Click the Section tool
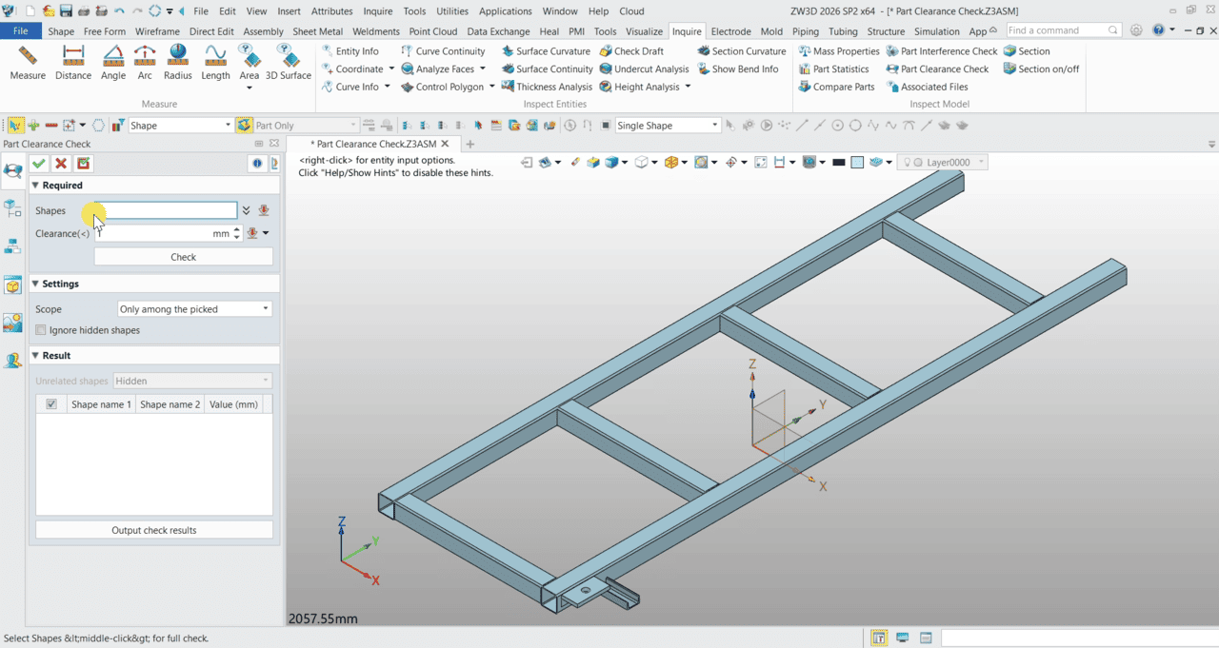The height and width of the screenshot is (648, 1219). (x=1026, y=51)
